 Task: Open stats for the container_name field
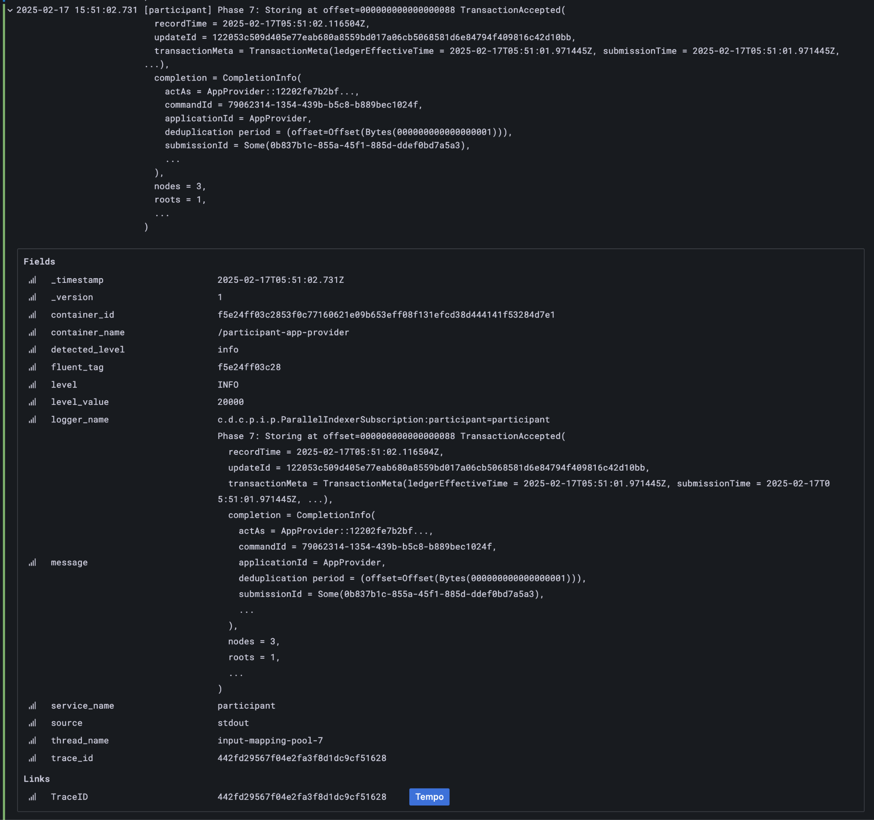[32, 332]
